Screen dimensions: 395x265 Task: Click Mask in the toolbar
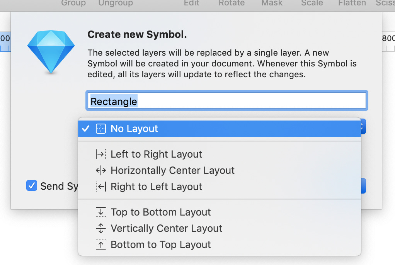272,3
